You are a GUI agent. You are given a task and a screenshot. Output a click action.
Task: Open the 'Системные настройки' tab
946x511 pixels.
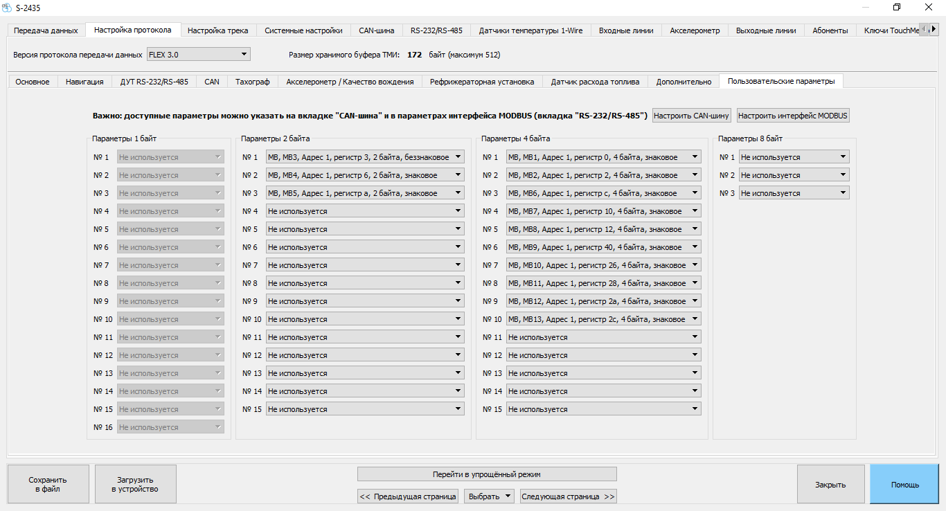[x=303, y=30]
